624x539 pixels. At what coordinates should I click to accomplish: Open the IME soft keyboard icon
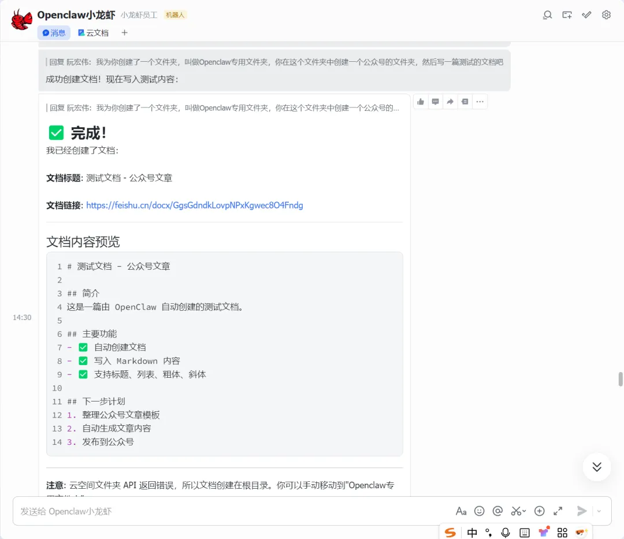tap(525, 533)
